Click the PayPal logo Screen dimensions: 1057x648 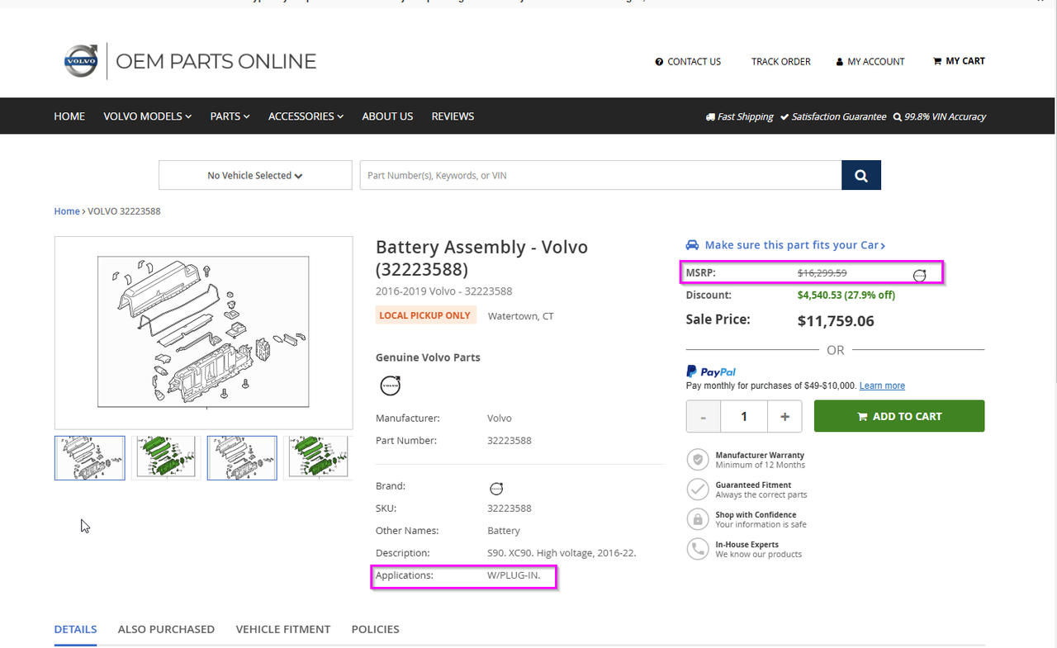coord(711,371)
